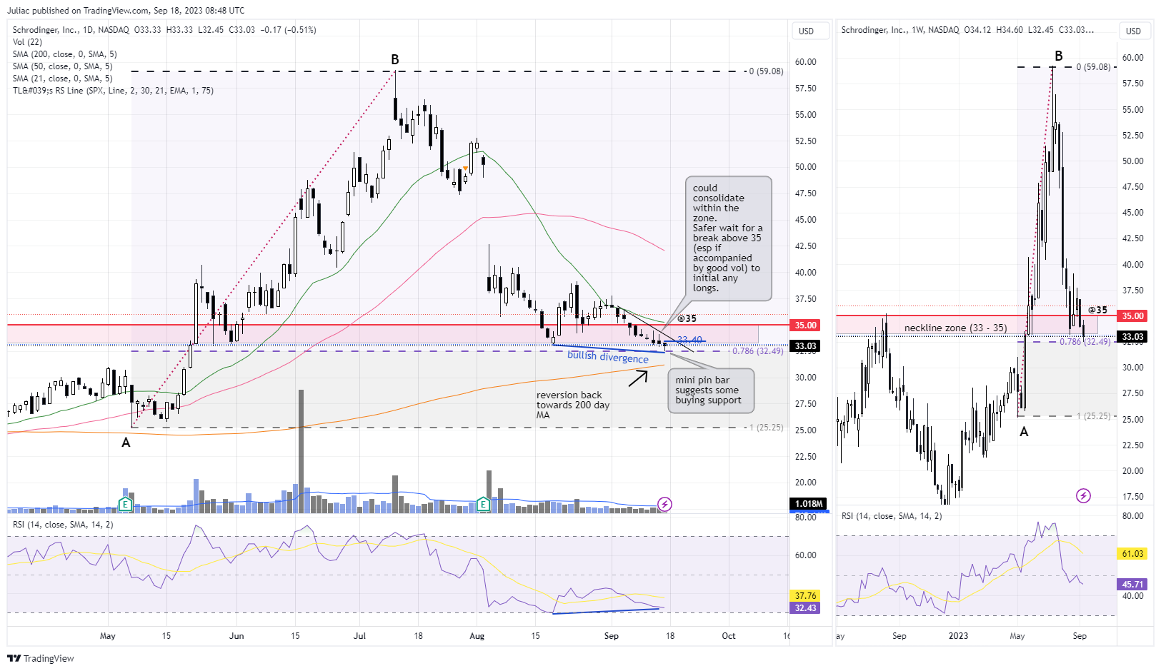Open the USD currency selector on the weekly chart

1134,31
